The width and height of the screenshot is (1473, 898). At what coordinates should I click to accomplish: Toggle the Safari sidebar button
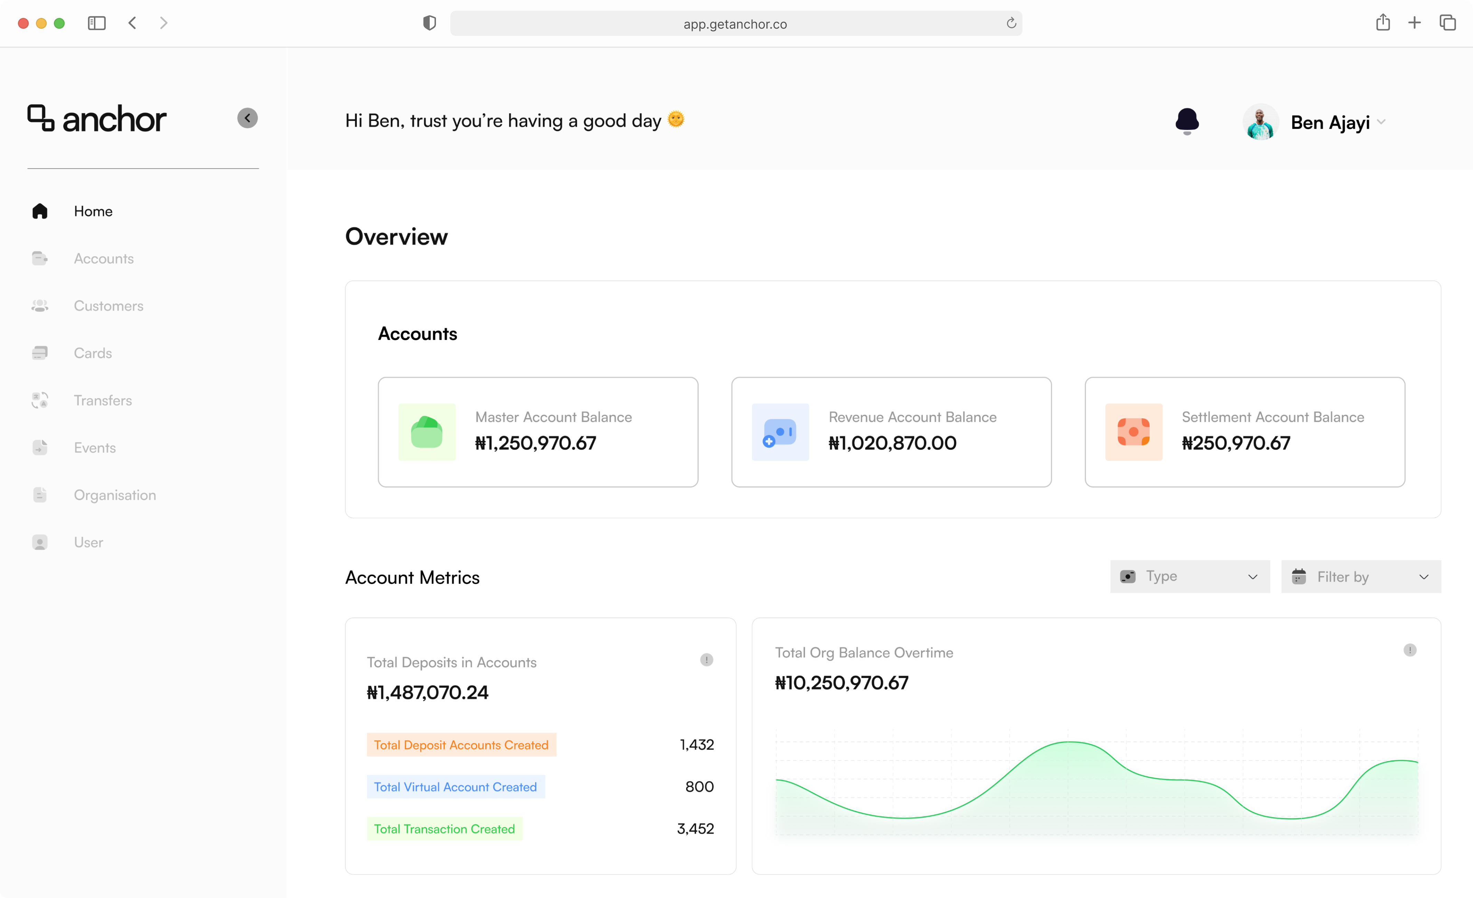click(96, 23)
